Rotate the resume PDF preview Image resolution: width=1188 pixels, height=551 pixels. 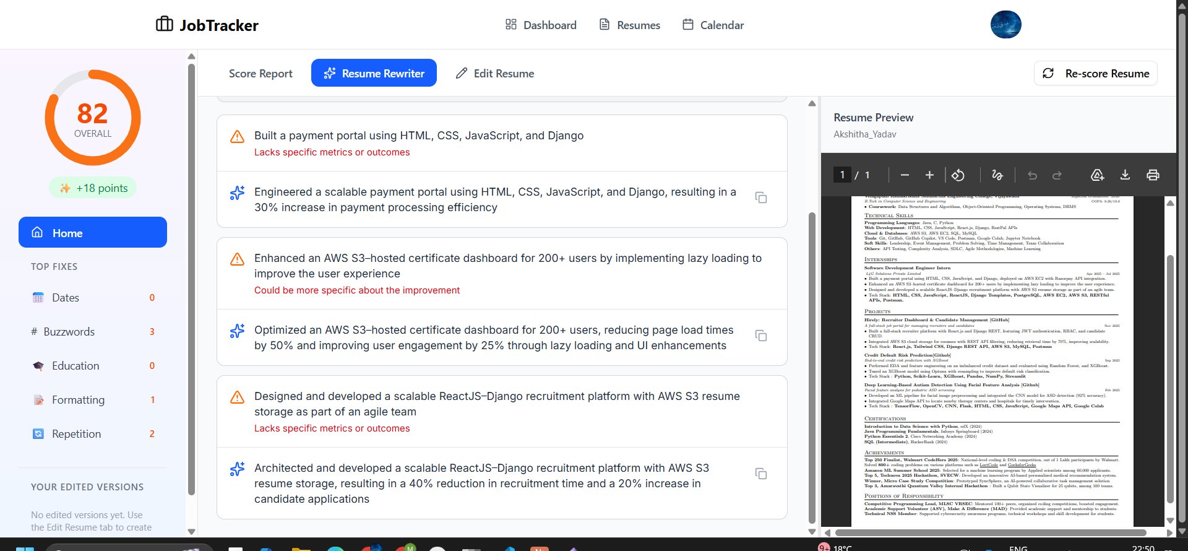coord(958,175)
